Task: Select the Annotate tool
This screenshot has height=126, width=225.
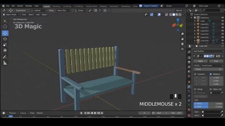Action: 5,57
